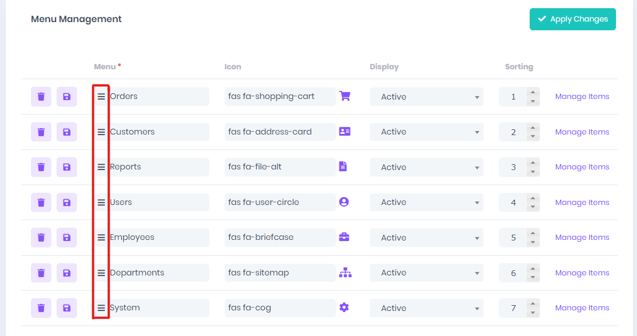This screenshot has height=336, width=637.
Task: Click the drag handle beside Customers
Action: [x=101, y=132]
